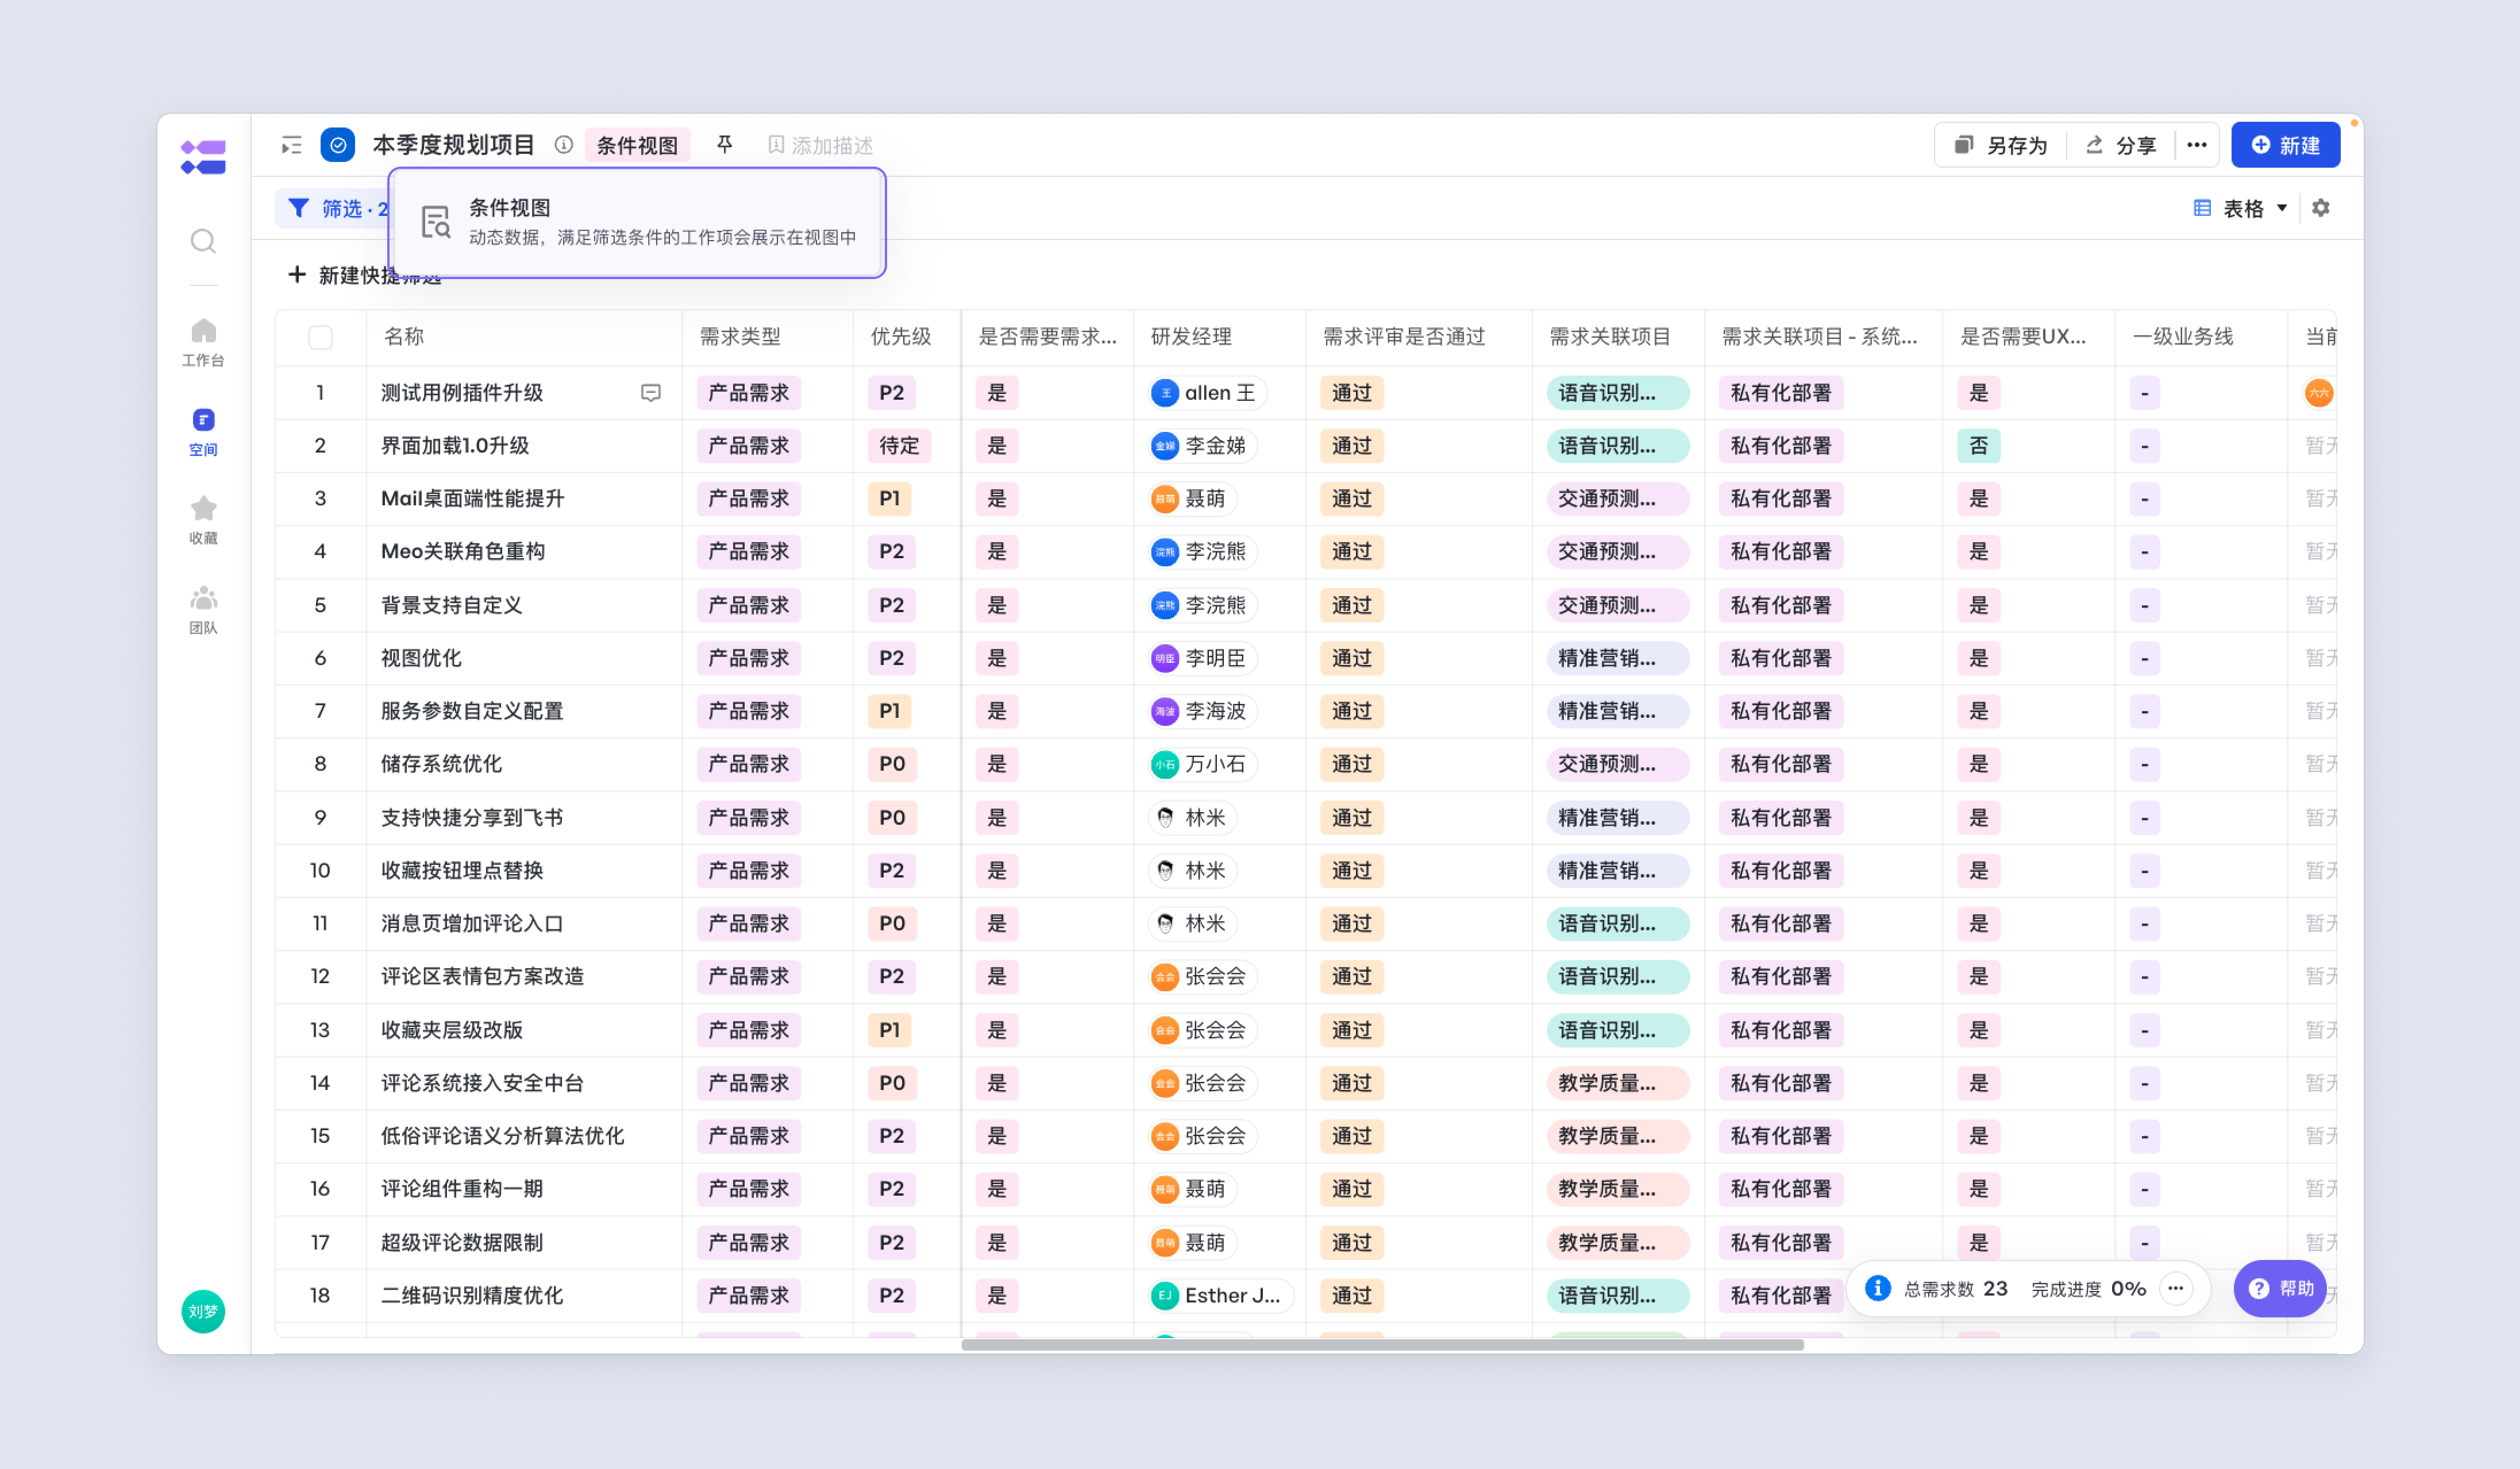Select the 条件视图 popup card
Viewport: 2520px width, 1469px height.
pos(637,223)
